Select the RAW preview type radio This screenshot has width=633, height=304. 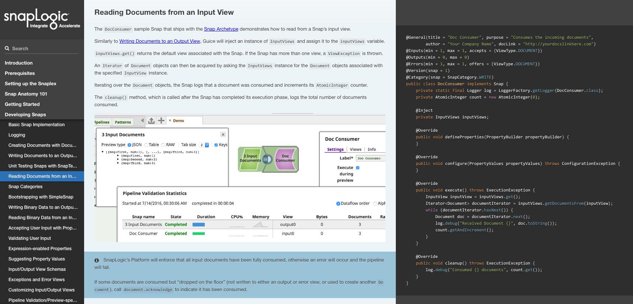coord(163,145)
